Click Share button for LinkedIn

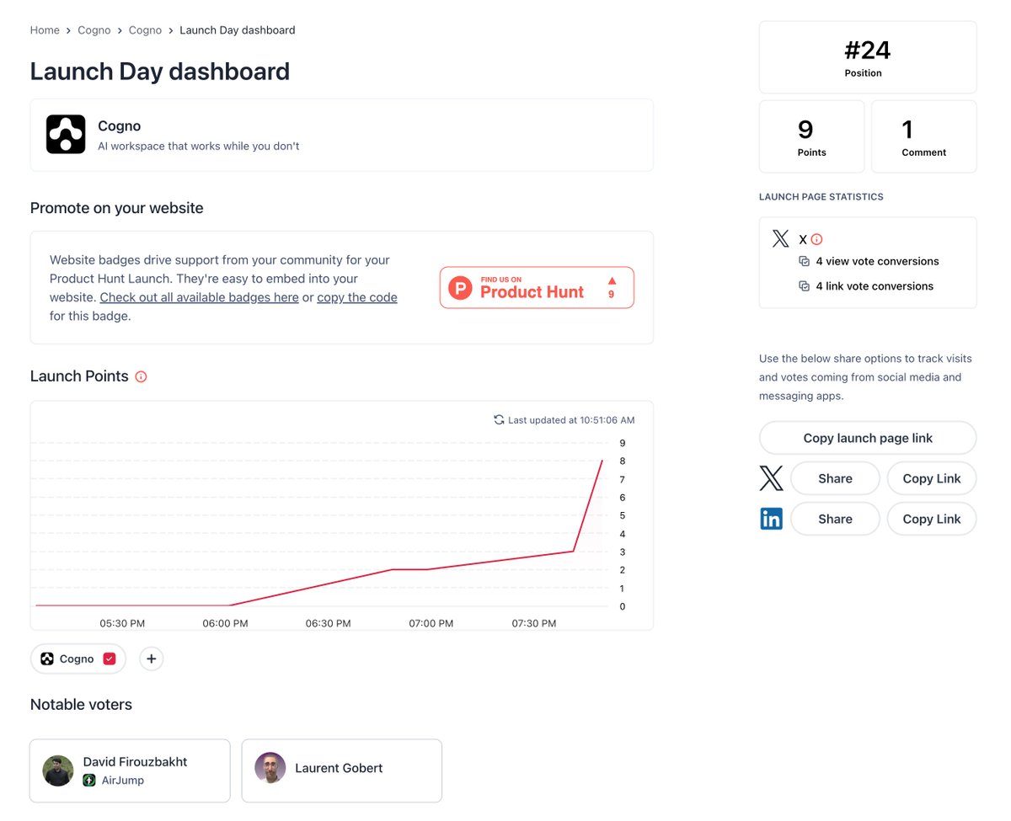[x=835, y=519]
